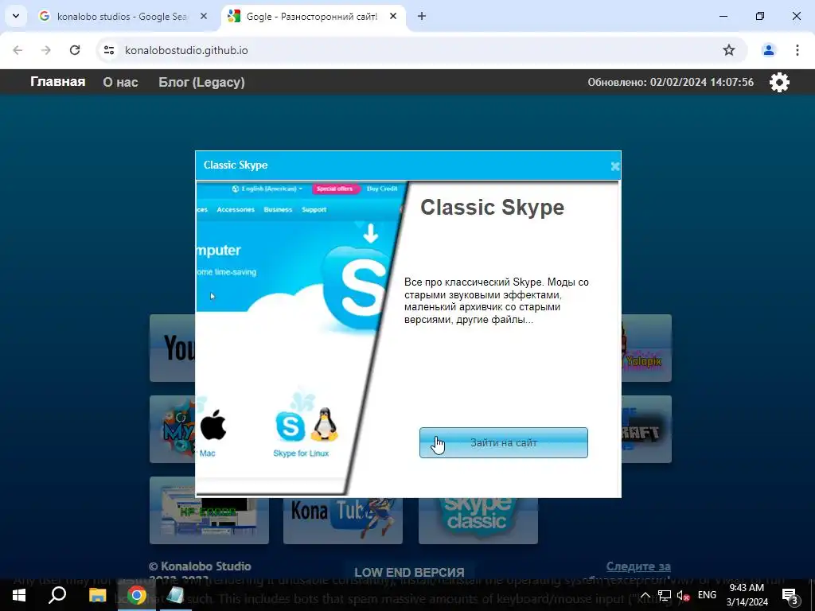Close the Classic Skype popup dialog
This screenshot has width=815, height=611.
click(x=615, y=165)
